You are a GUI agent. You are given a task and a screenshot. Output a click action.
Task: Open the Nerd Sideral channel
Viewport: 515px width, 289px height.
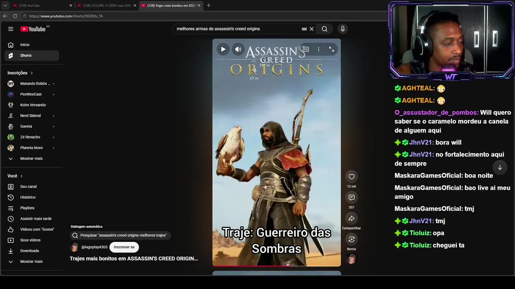coord(31,116)
